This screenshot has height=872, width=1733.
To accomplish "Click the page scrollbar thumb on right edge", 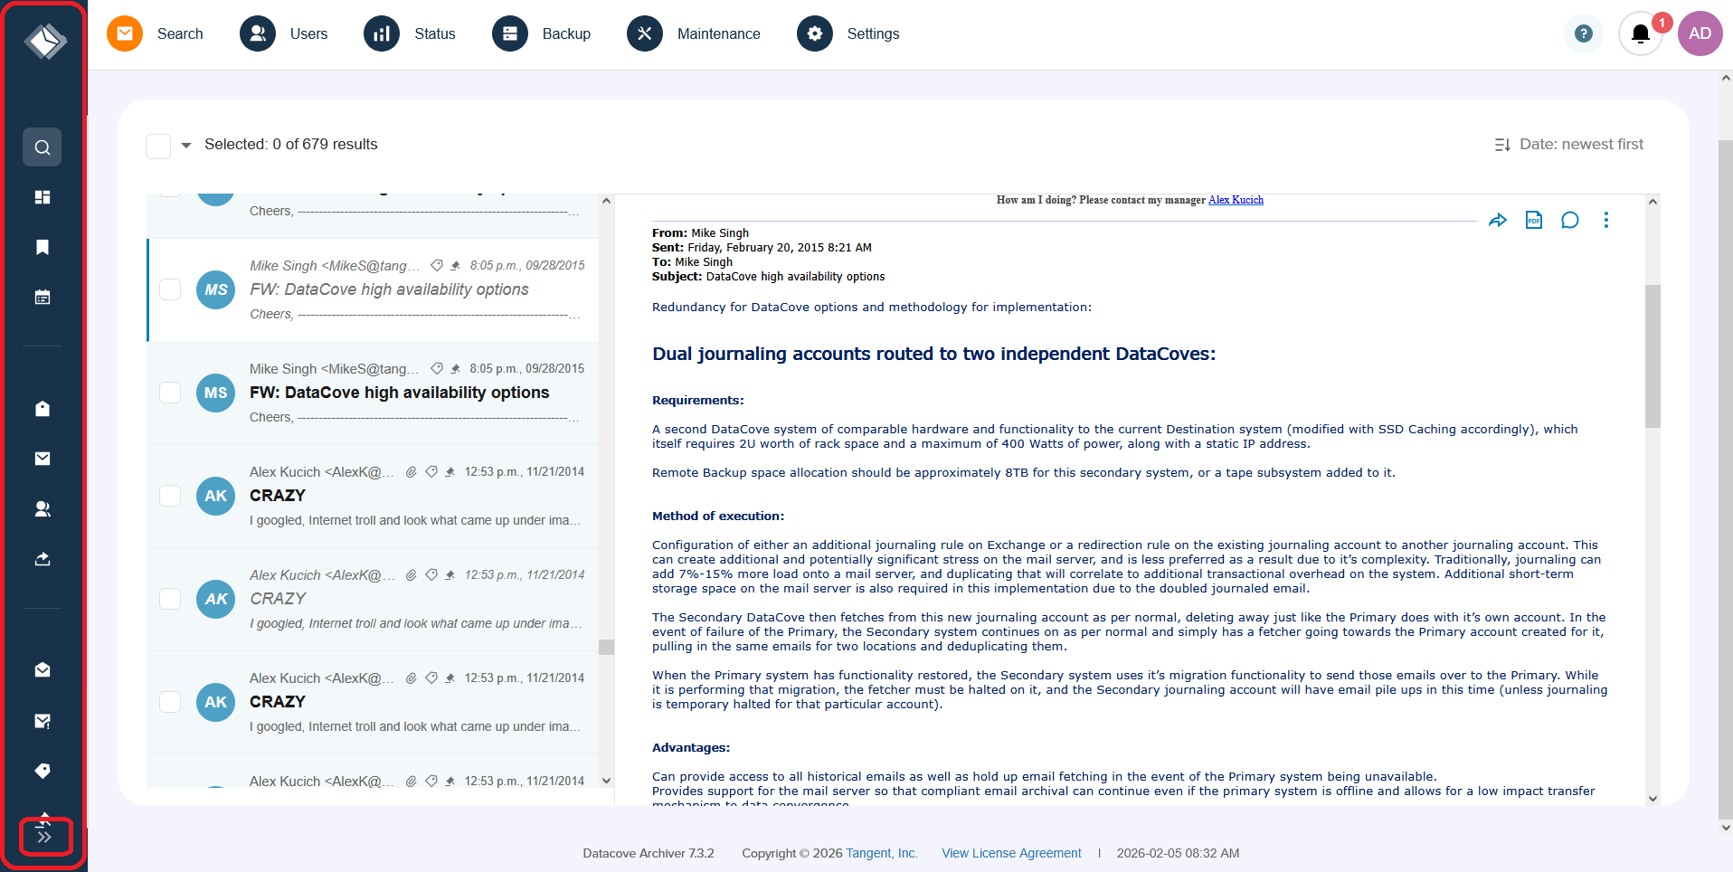I will point(1725,479).
